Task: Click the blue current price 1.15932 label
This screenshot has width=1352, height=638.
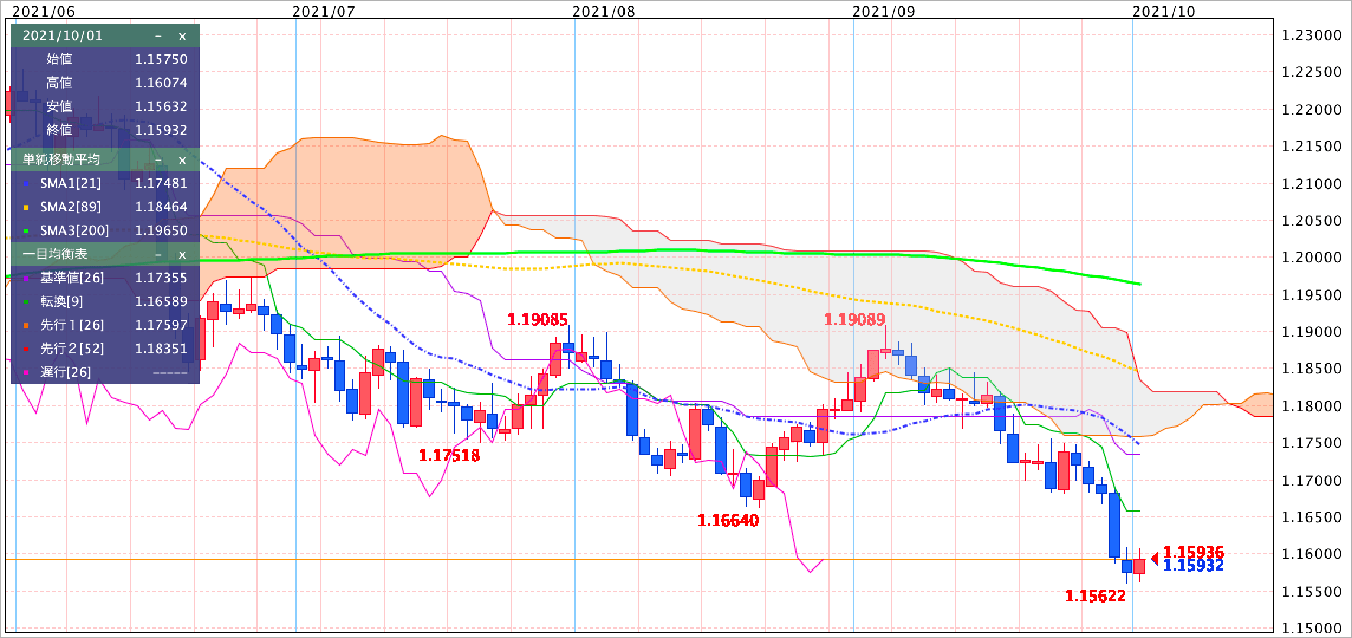Action: coord(1194,566)
